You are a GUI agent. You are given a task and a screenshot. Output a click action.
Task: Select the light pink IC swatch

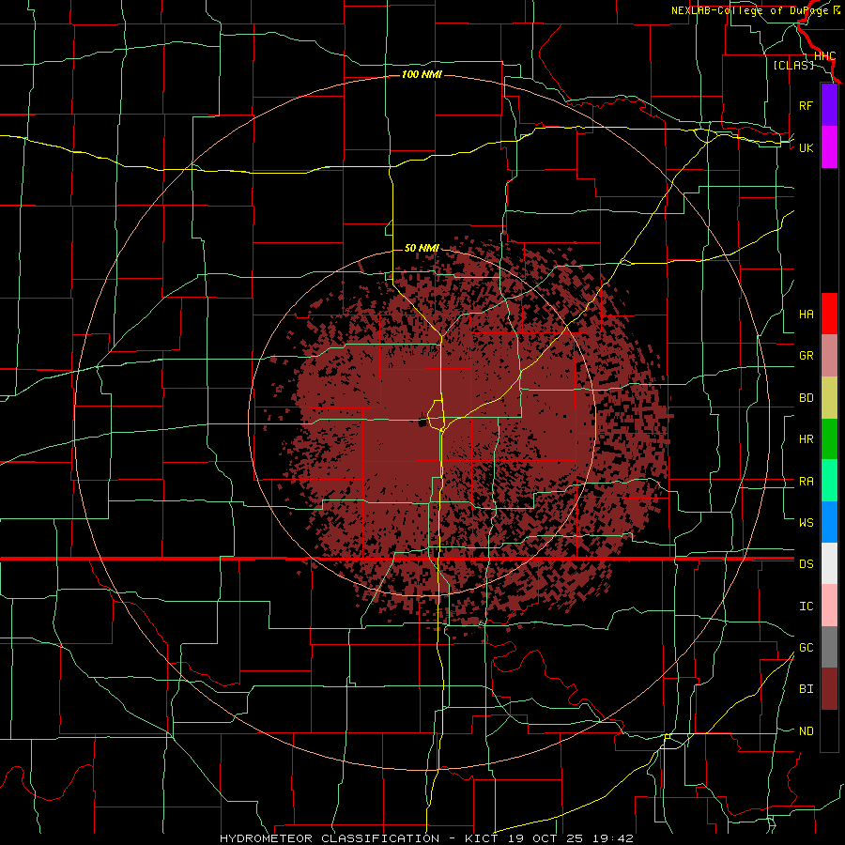pyautogui.click(x=829, y=606)
